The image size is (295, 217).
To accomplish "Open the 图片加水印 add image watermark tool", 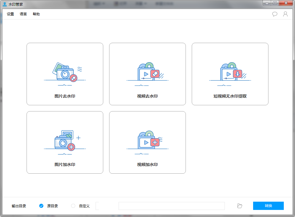I will [65, 142].
